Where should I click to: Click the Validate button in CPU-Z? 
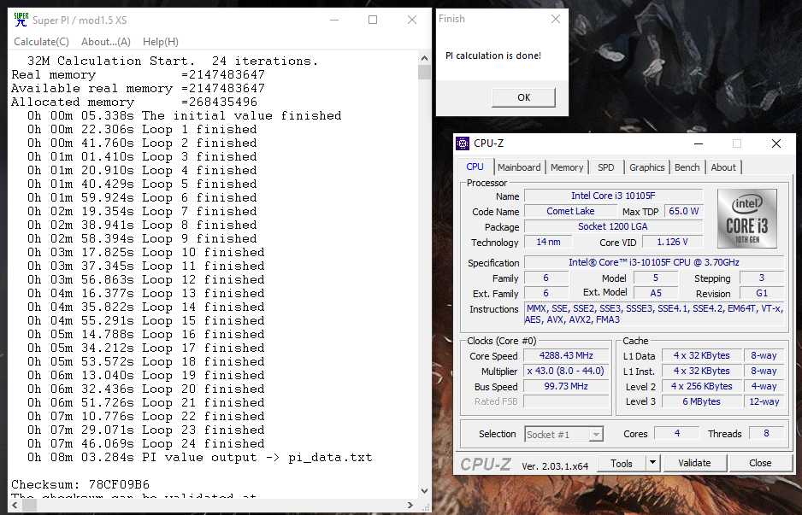(x=694, y=464)
